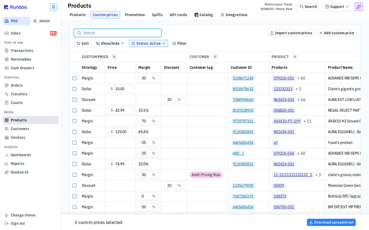Switch to the Spiffs tab
The width and height of the screenshot is (369, 230).
(157, 15)
